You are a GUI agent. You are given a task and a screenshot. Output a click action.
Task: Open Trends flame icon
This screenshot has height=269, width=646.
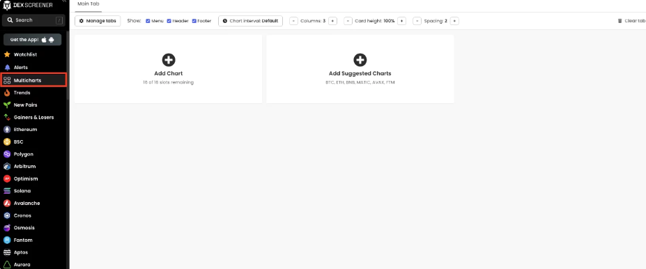7,93
